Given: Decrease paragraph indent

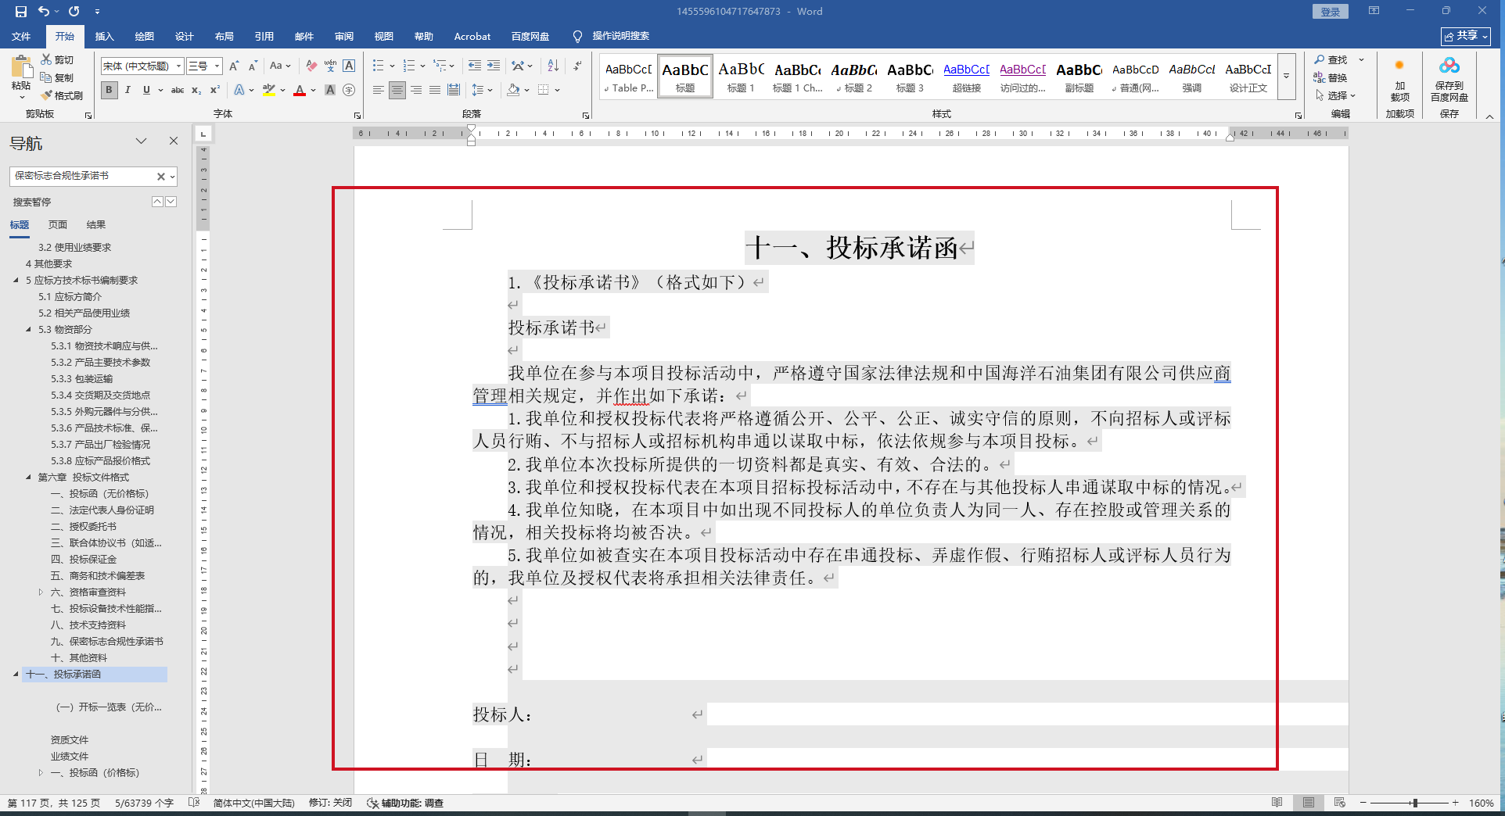Looking at the screenshot, I should coord(475,66).
